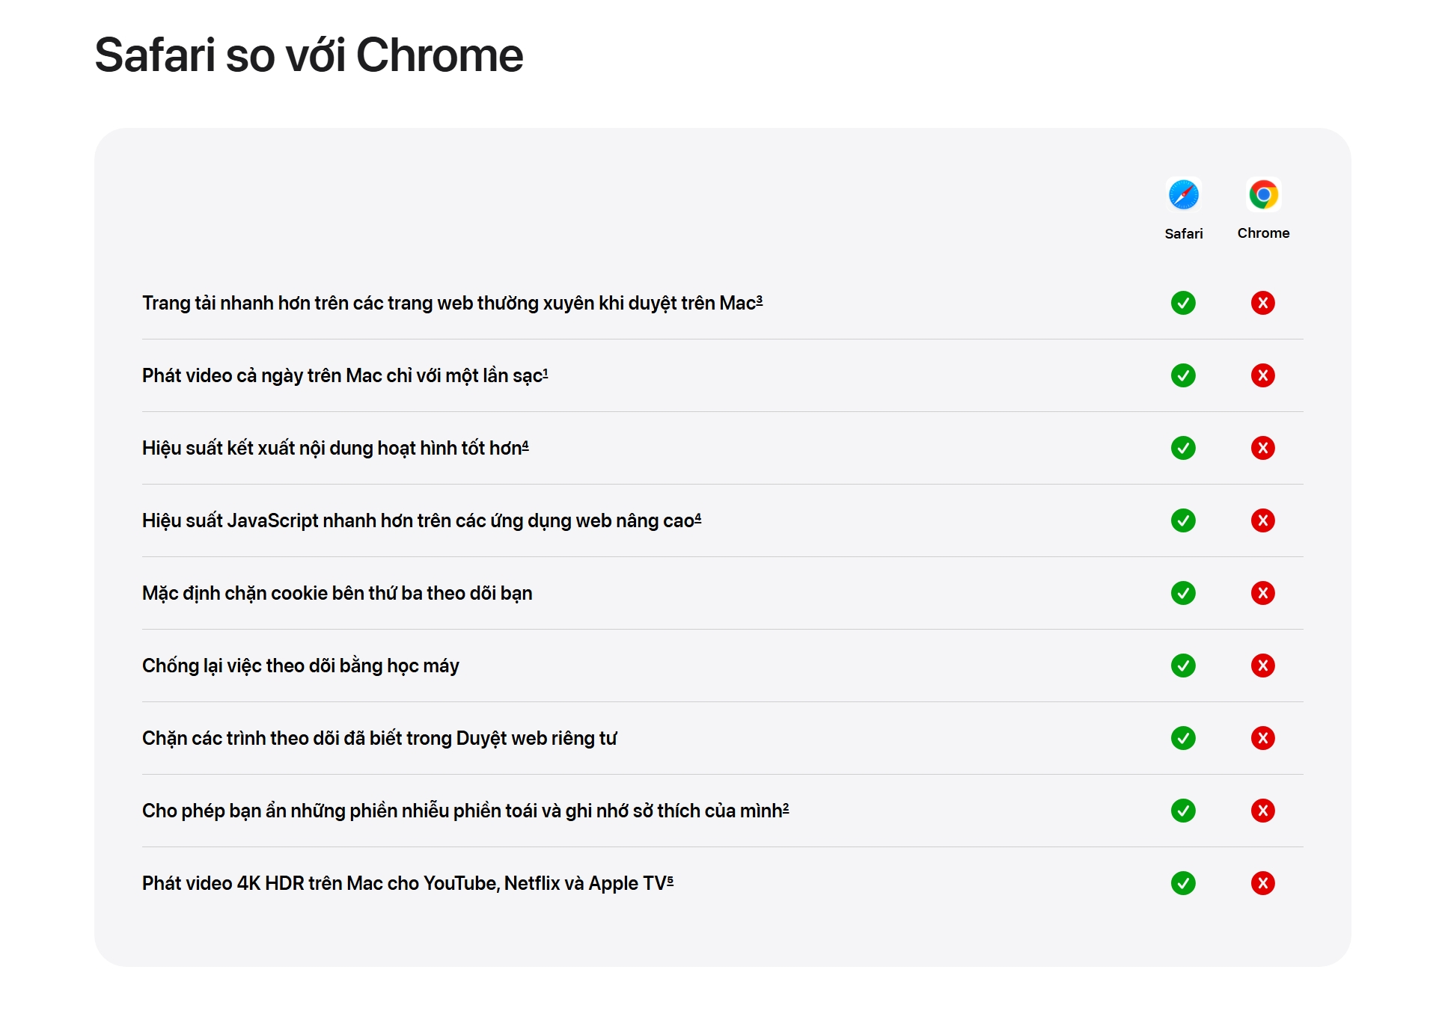The height and width of the screenshot is (1011, 1445).
Task: Click Chrome X for Duyệt web riêng tư row
Action: (1263, 738)
